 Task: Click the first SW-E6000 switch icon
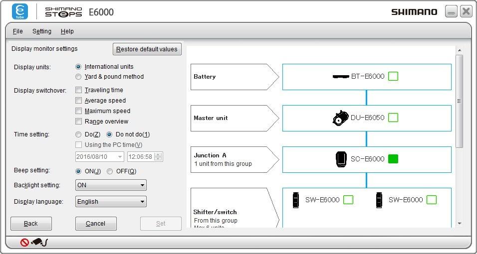pyautogui.click(x=295, y=200)
